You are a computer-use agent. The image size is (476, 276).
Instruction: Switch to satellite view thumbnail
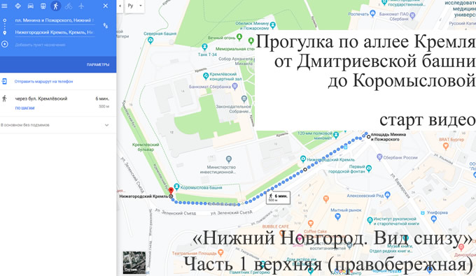134,262
